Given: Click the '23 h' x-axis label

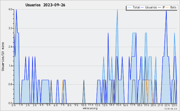Looking at the screenshot, I should (x=174, y=105).
